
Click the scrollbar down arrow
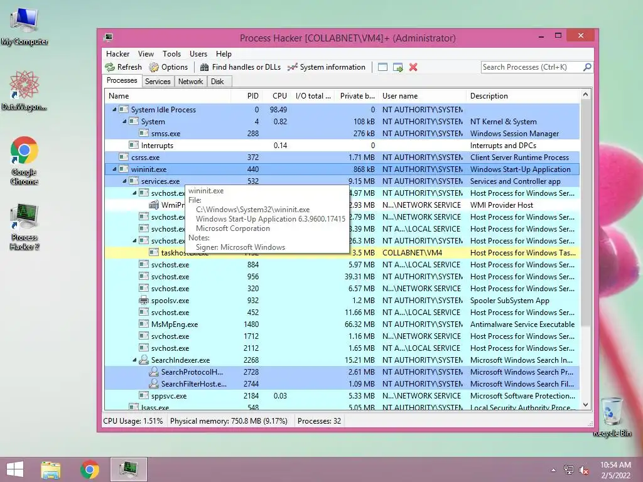point(586,405)
